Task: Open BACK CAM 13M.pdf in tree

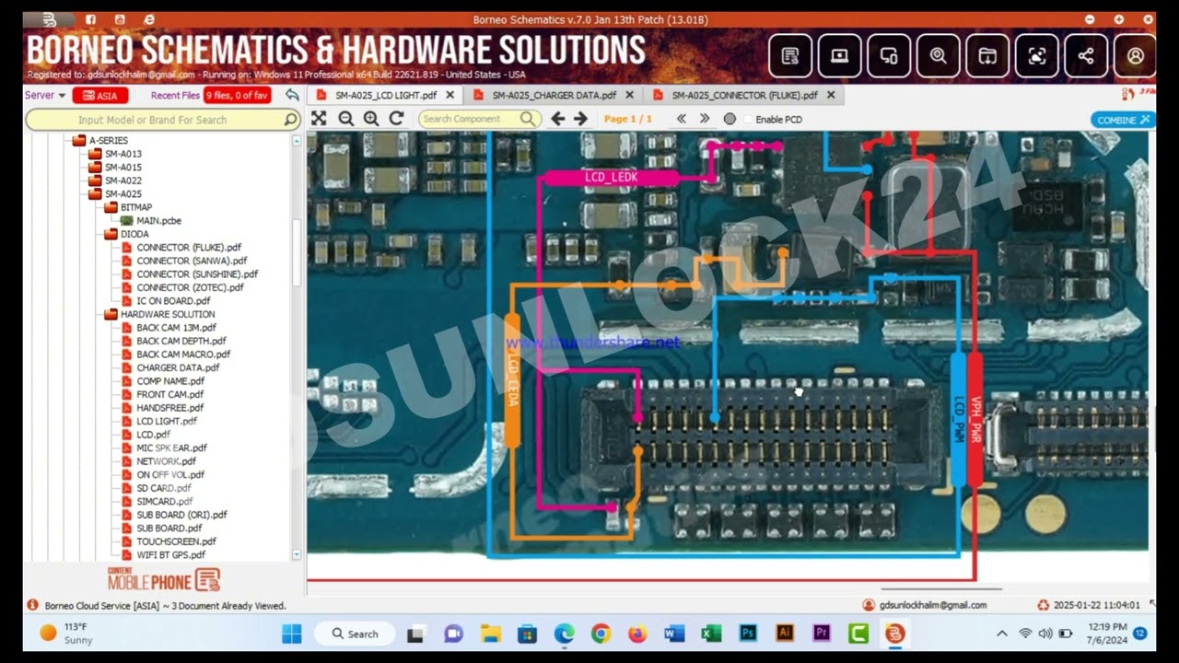Action: [176, 328]
